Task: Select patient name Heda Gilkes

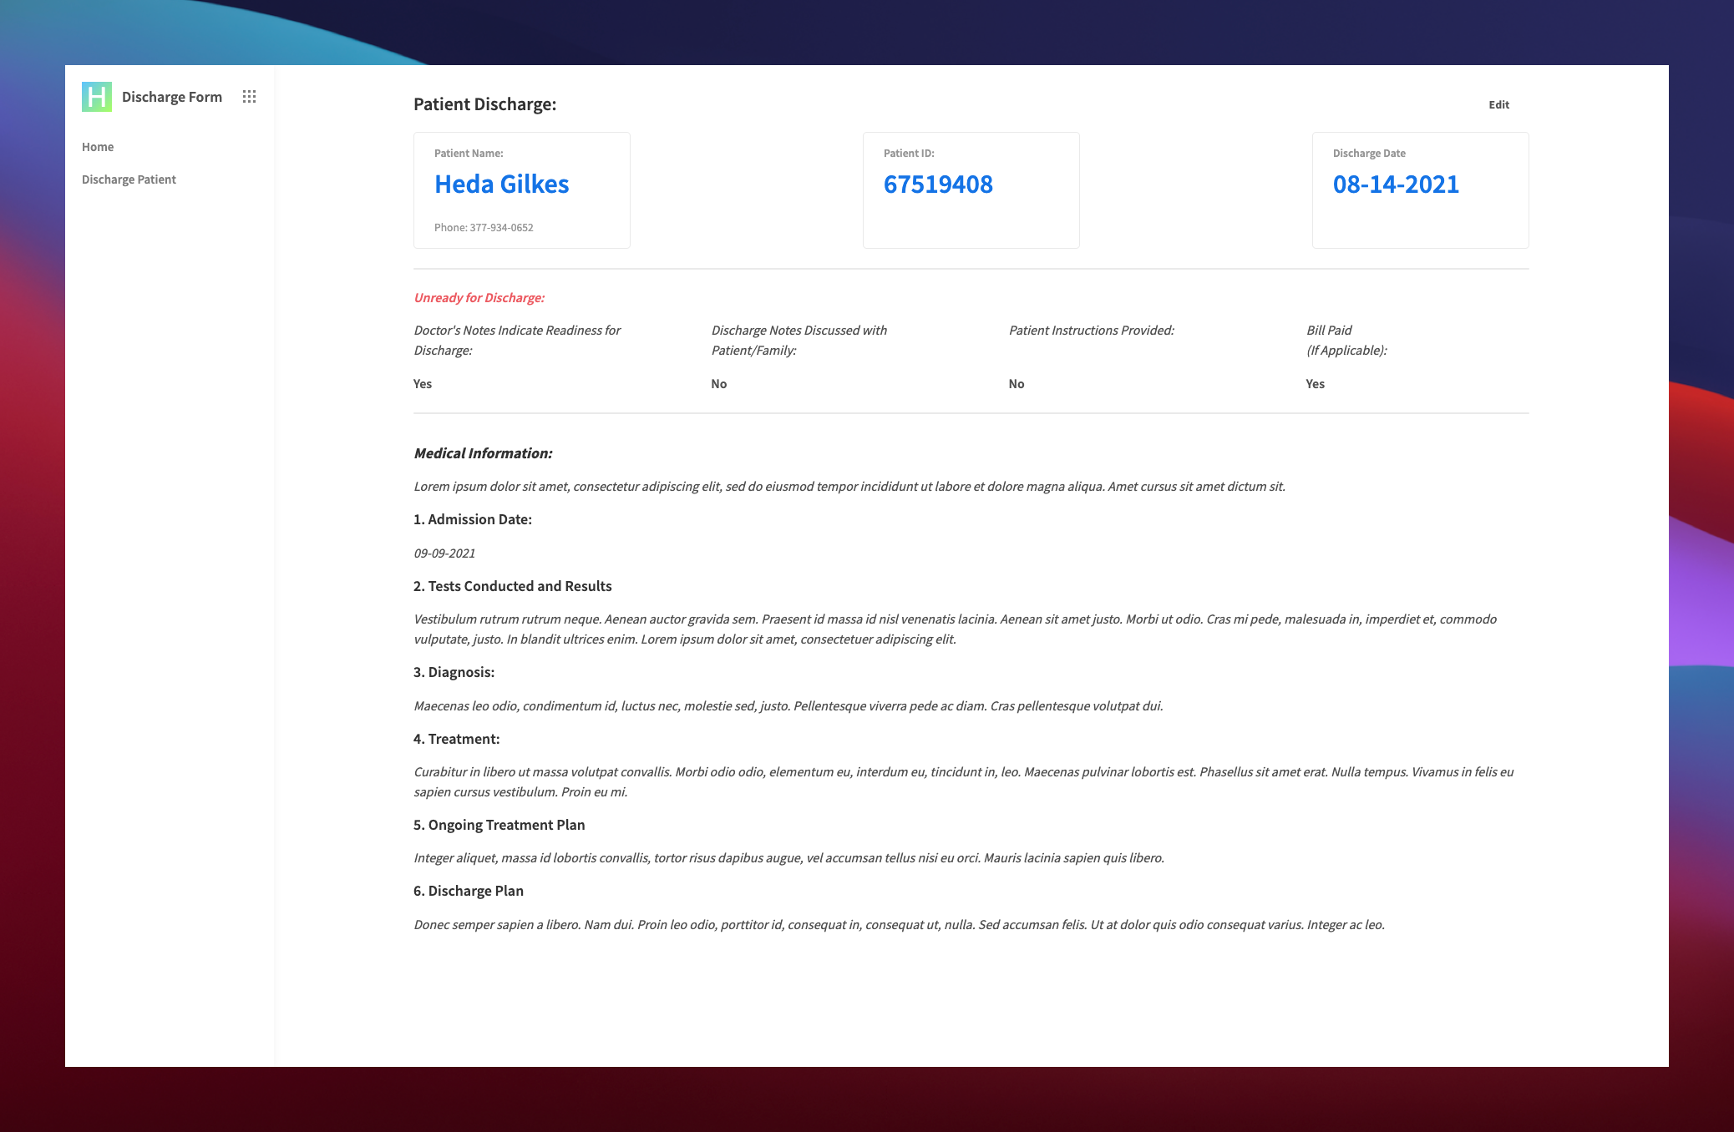Action: [502, 184]
